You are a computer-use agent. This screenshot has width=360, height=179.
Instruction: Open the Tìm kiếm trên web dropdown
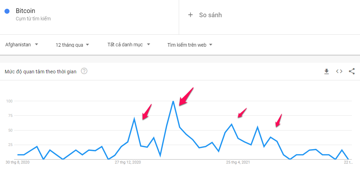190,45
